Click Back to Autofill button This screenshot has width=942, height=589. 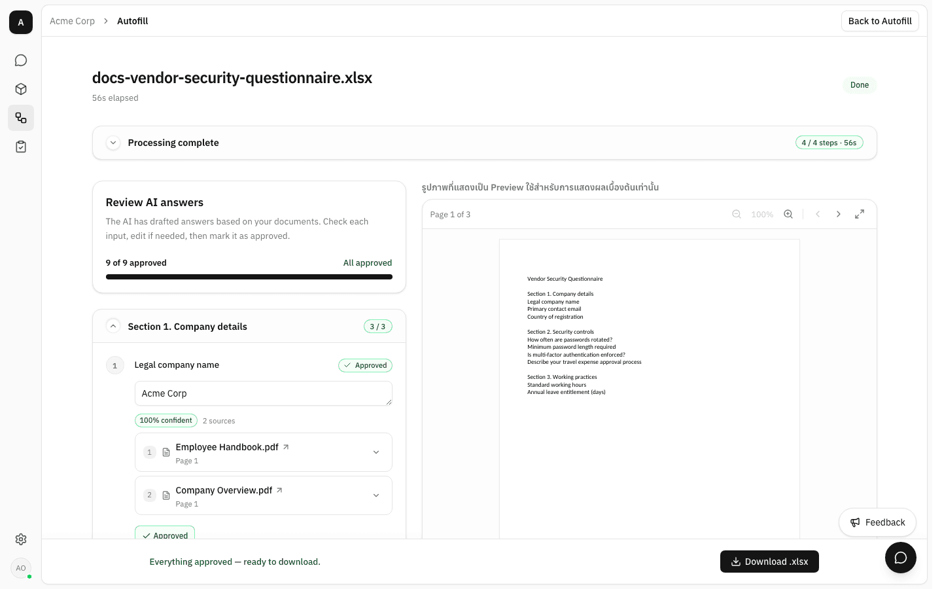[880, 21]
